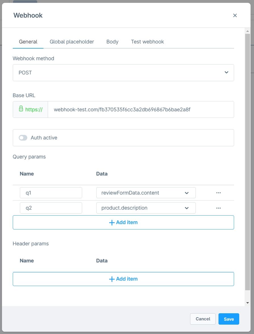254x334 pixels.
Task: Click the dialog's vertical scrollbar thumb
Action: [247, 162]
